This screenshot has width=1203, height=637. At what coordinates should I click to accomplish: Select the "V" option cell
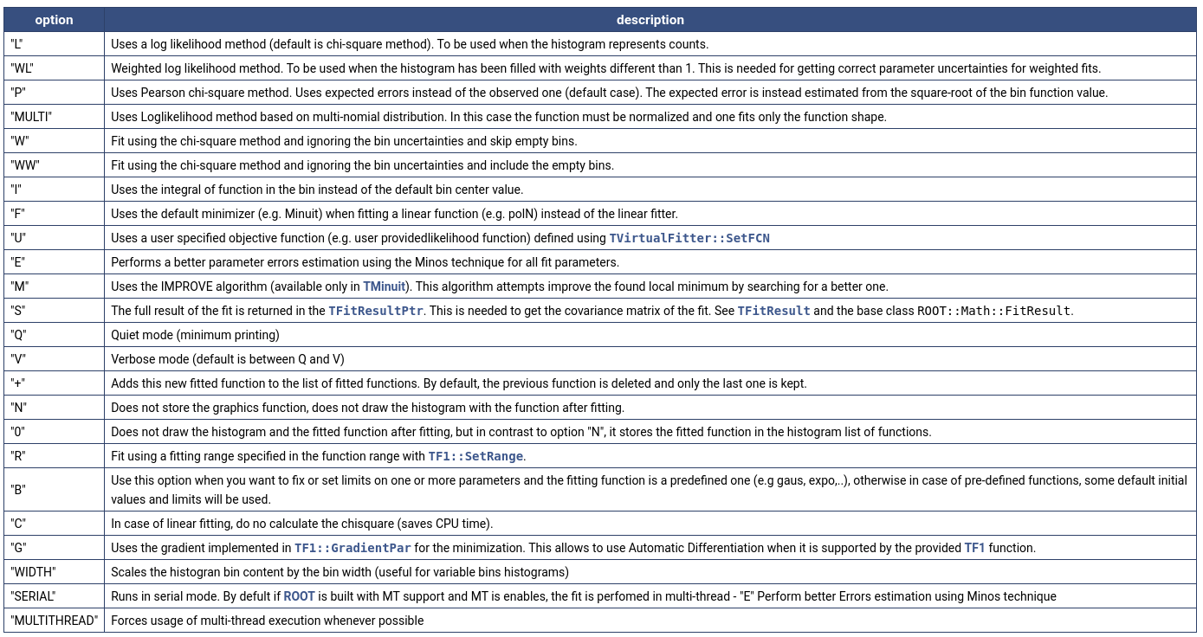click(x=55, y=359)
